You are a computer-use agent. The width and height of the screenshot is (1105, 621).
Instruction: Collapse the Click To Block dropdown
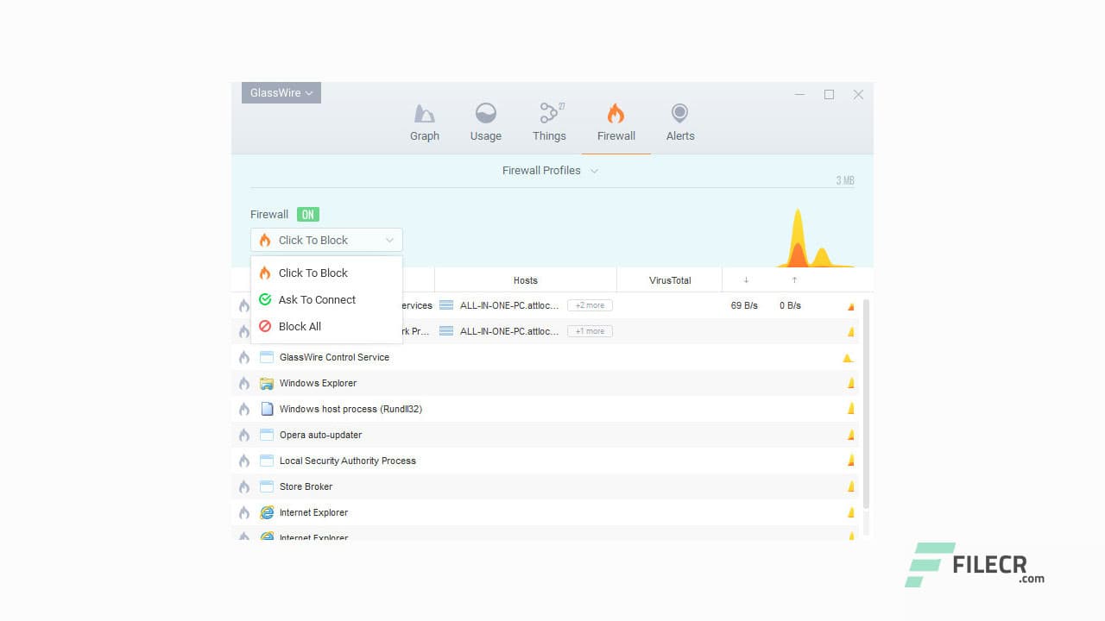pos(388,240)
